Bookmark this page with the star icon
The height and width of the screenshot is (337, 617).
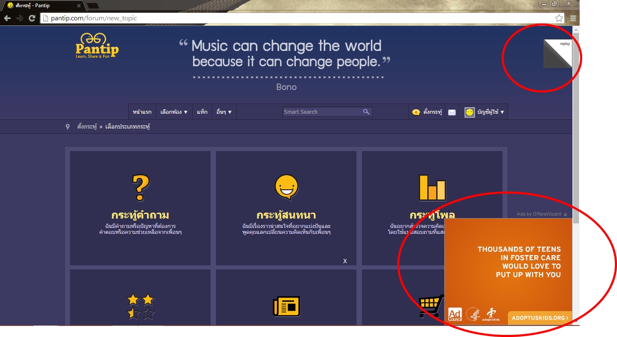559,18
